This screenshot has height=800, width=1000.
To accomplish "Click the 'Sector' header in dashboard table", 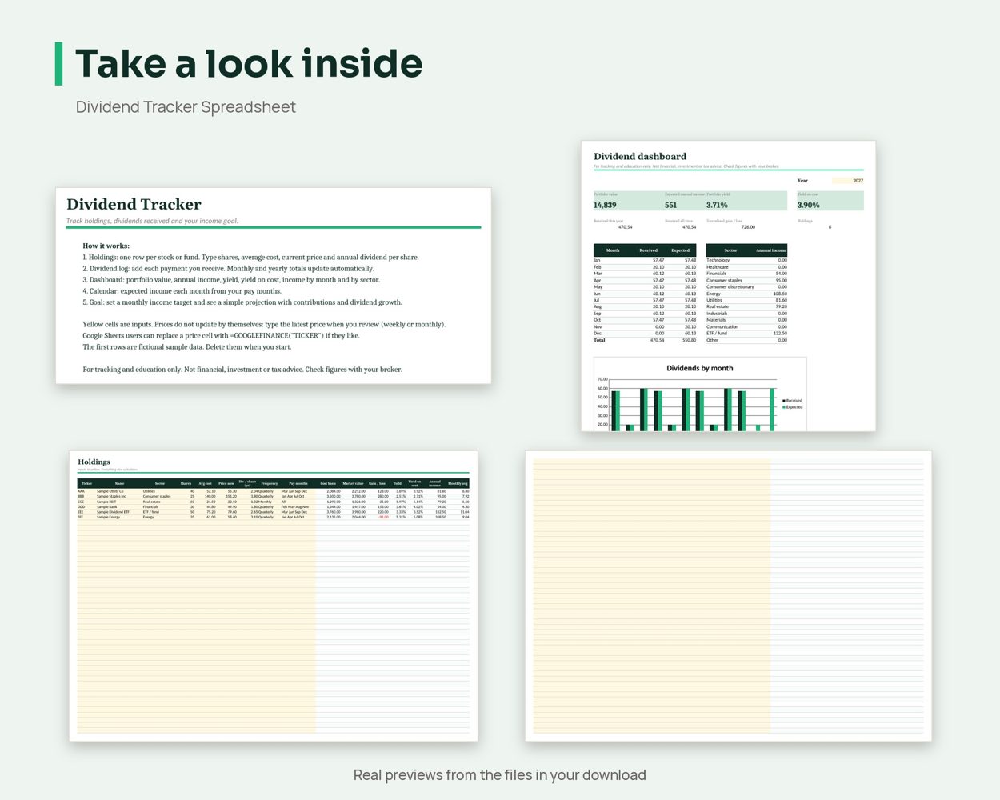I will click(730, 250).
